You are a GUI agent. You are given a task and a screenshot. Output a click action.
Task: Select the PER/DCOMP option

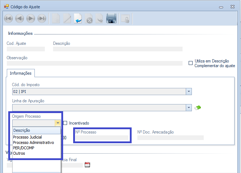(x=24, y=148)
